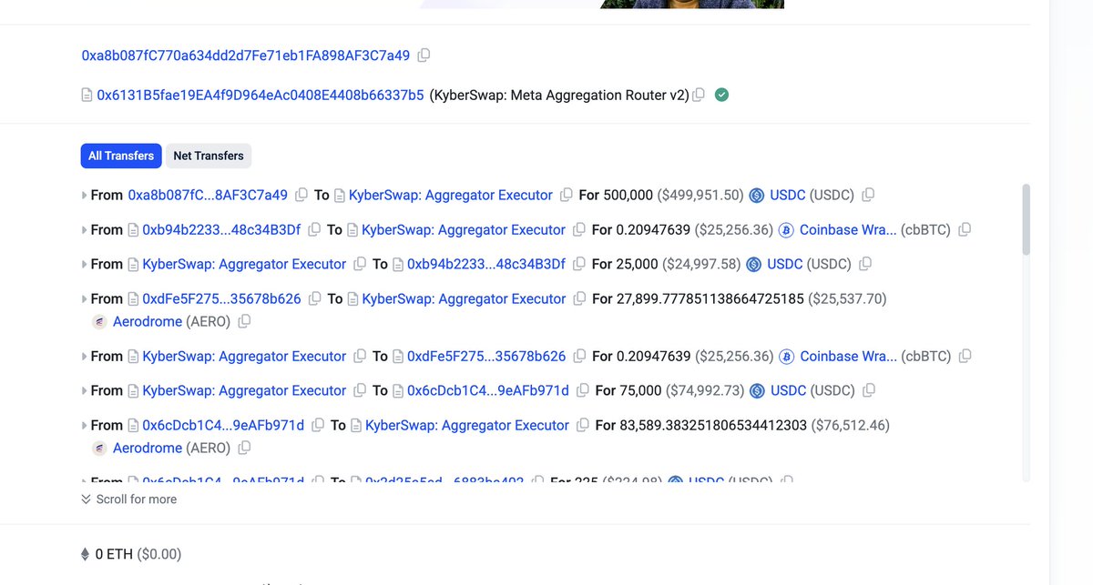Screen dimensions: 1093x585
Task: Open To KyberSwap: Aggregator Executor link in 83,589.38 row
Action: pyautogui.click(x=467, y=425)
